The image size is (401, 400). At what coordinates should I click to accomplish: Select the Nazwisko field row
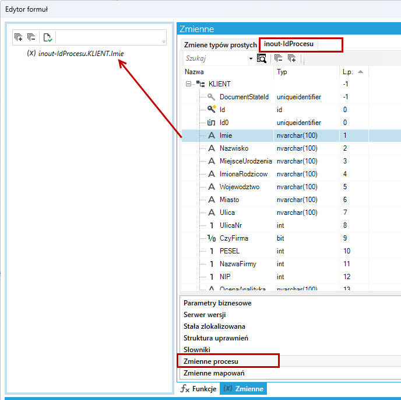pos(291,148)
